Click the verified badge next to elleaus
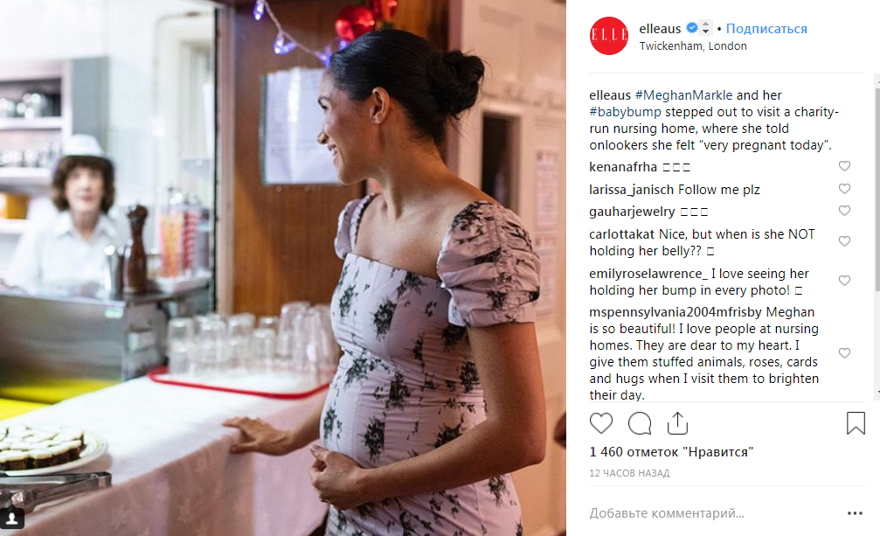The height and width of the screenshot is (536, 880). (x=692, y=27)
